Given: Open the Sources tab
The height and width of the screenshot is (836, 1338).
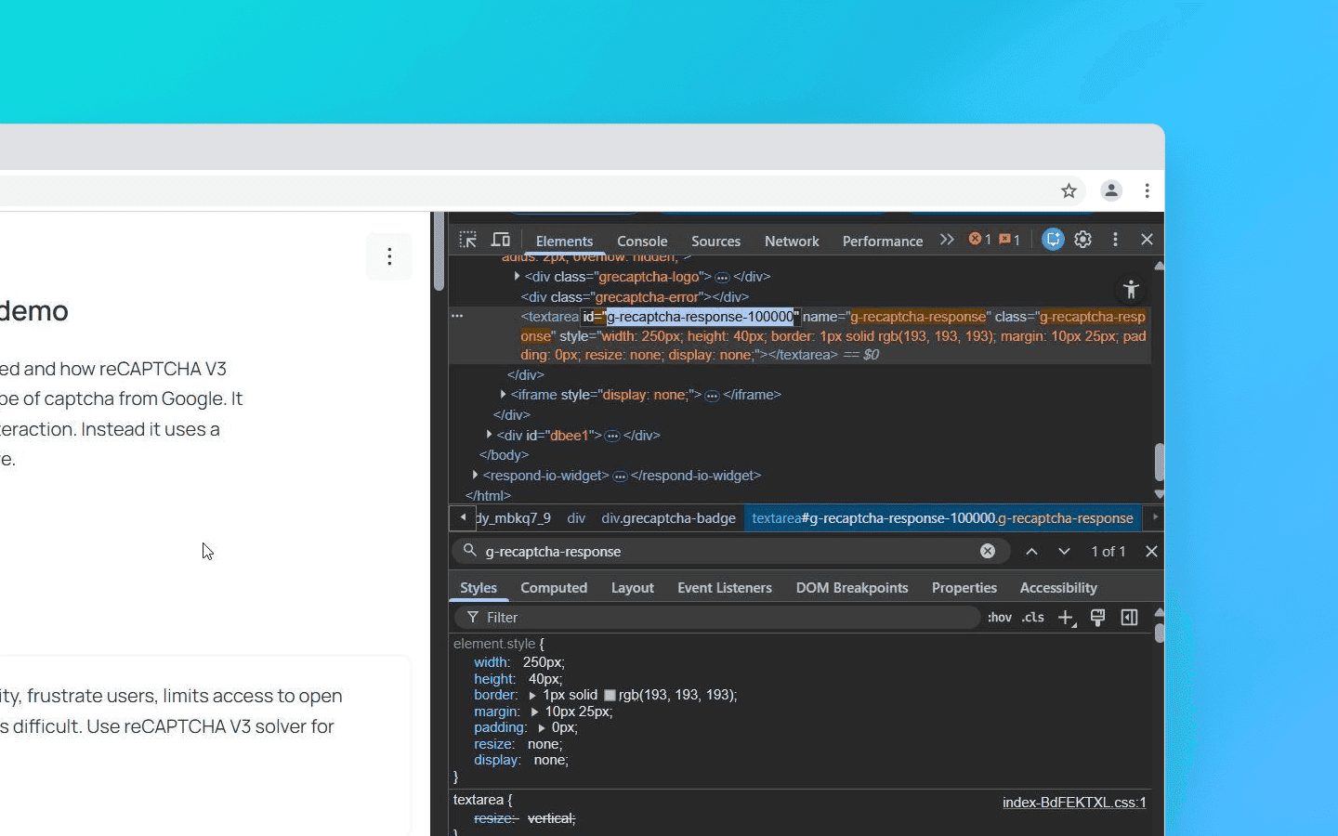Looking at the screenshot, I should (x=715, y=241).
